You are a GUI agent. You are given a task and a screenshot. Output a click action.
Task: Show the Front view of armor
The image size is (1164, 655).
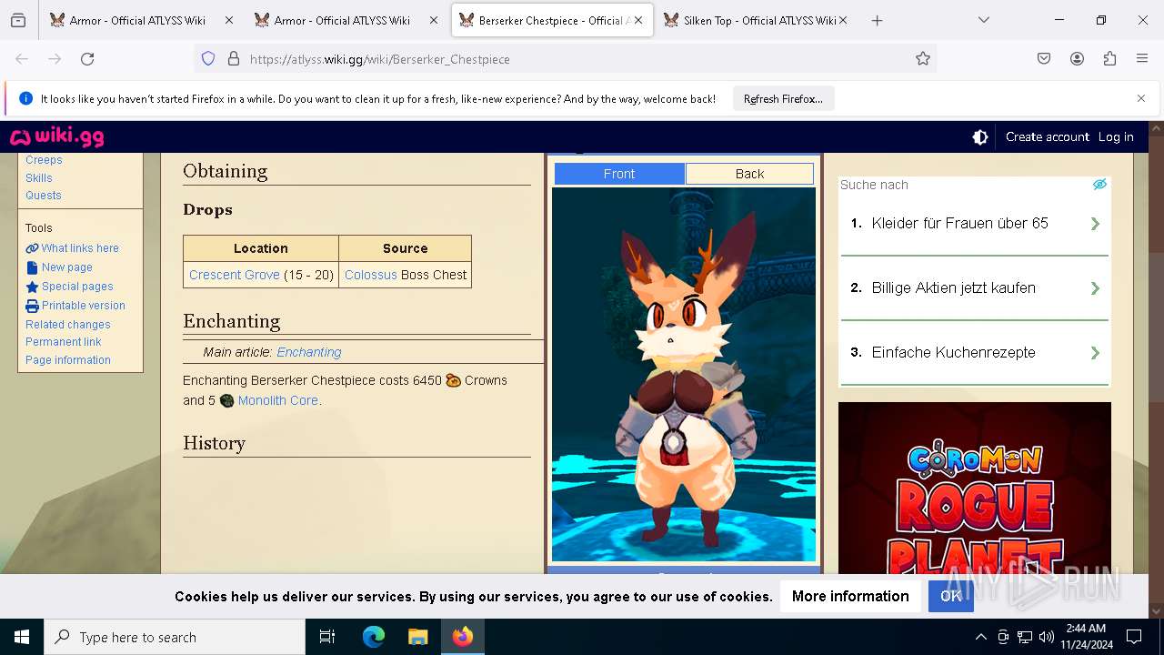coord(619,174)
